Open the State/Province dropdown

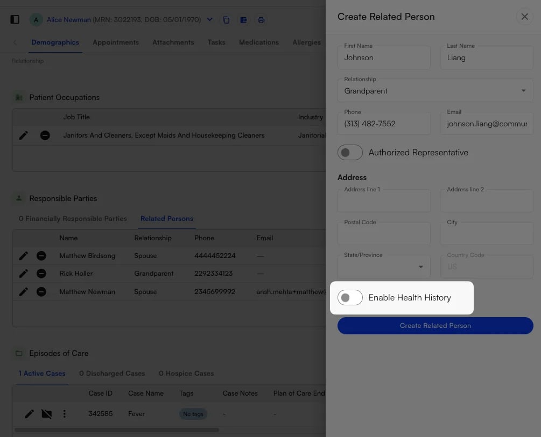(384, 267)
